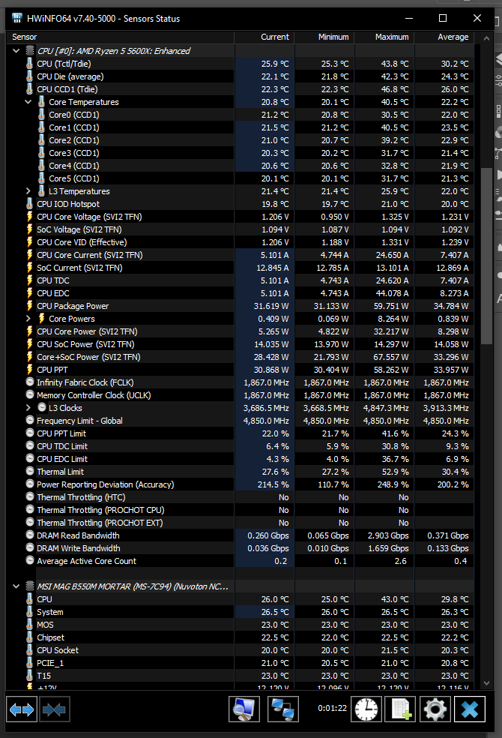502x738 pixels.
Task: Click the Maximum column header
Action: click(x=384, y=37)
